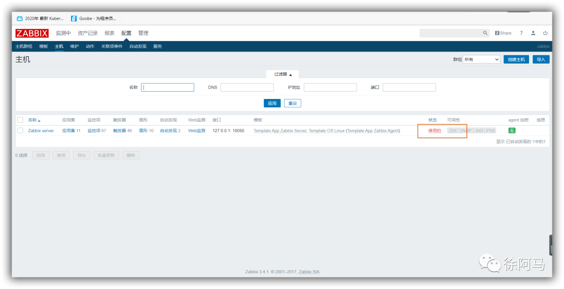Screen dimensions: 564x289
Task: Click the disabled 启用 button
Action: (41, 155)
